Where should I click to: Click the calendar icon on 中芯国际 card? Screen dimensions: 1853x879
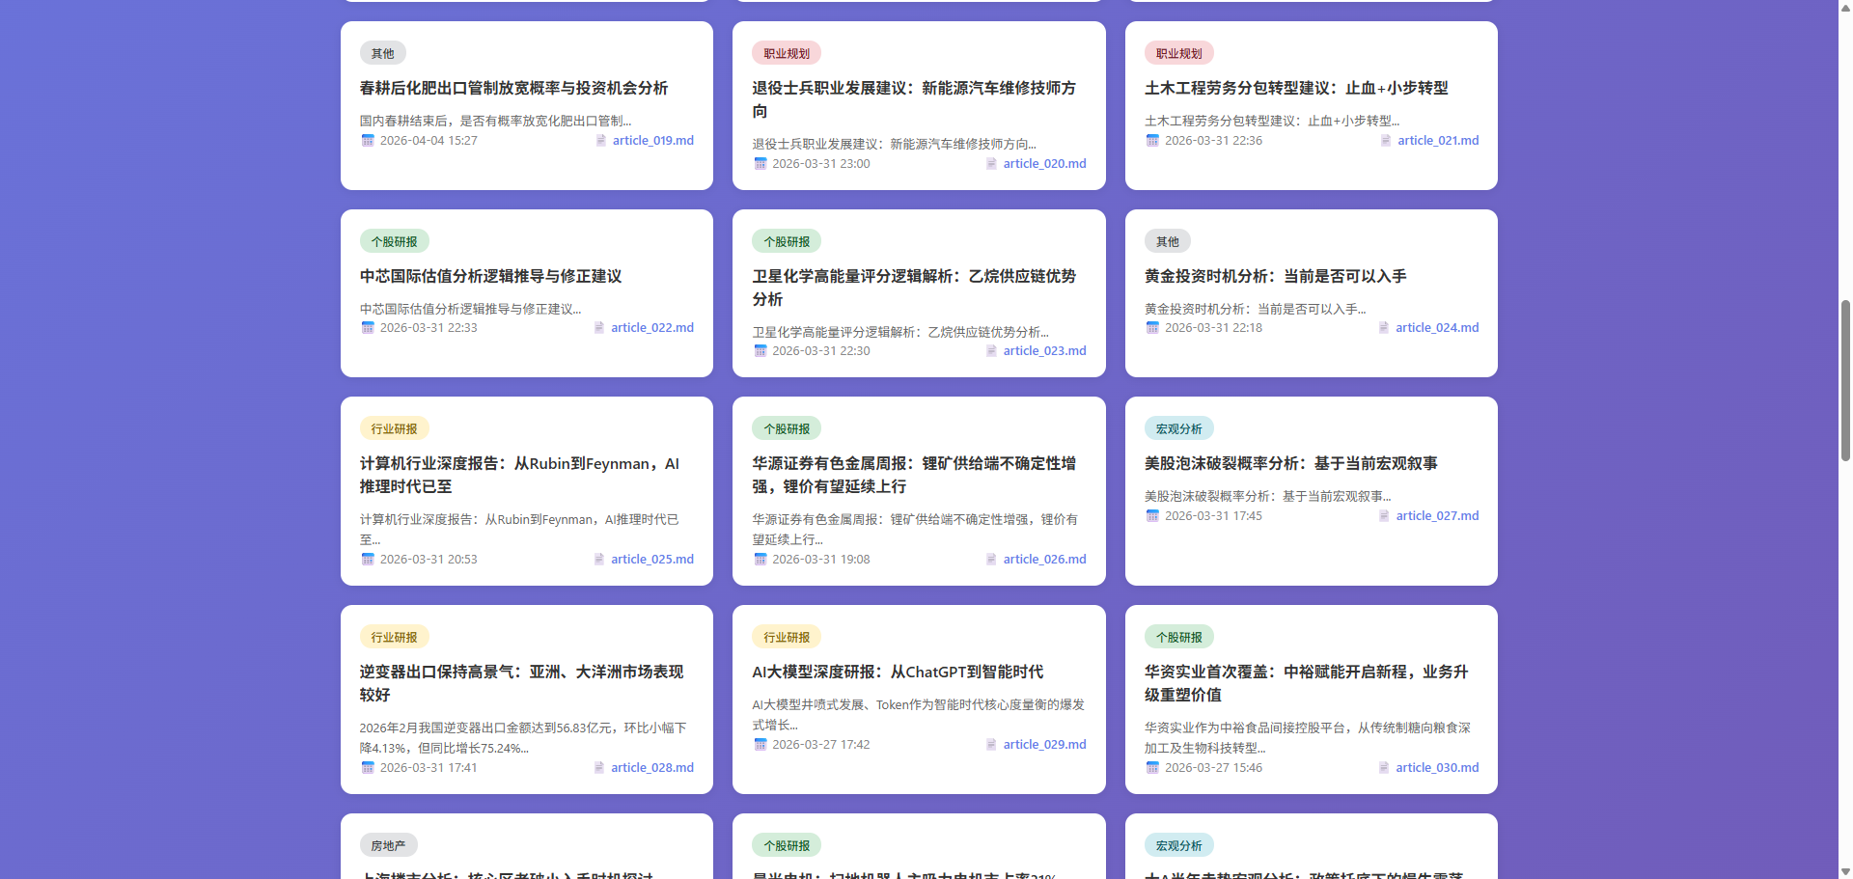tap(368, 328)
